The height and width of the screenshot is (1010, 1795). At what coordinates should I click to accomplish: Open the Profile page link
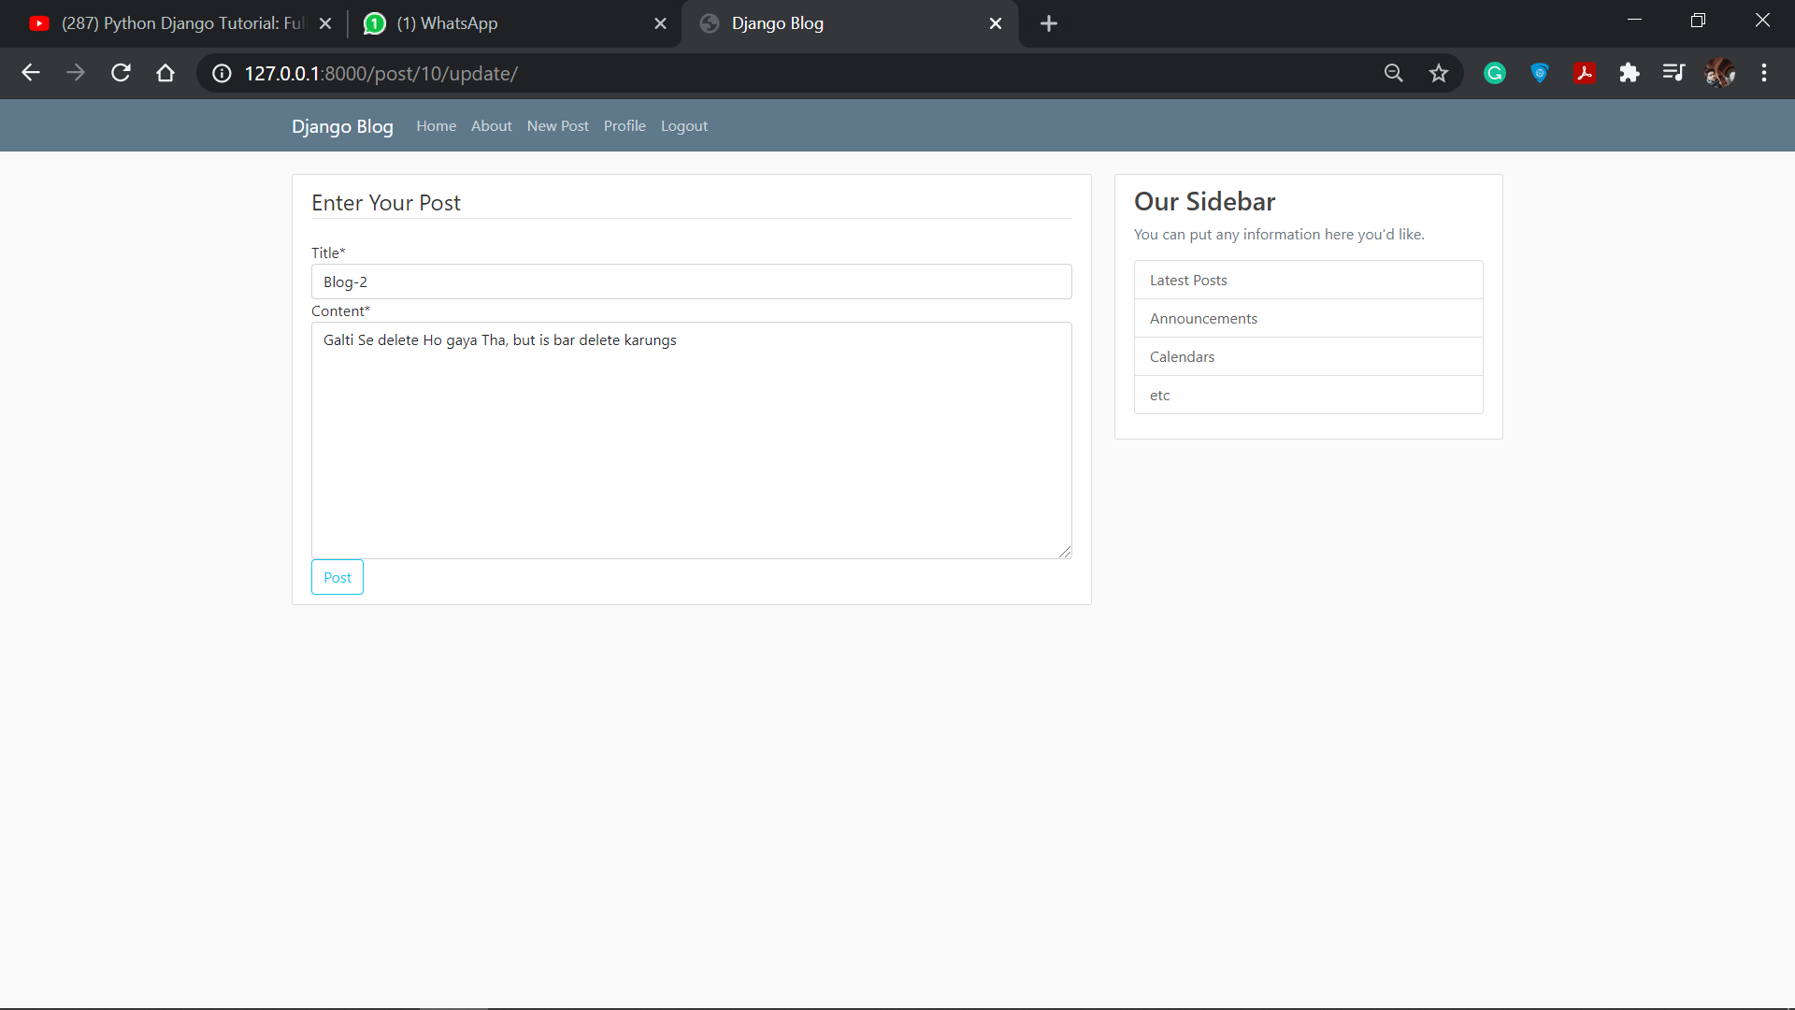tap(625, 126)
